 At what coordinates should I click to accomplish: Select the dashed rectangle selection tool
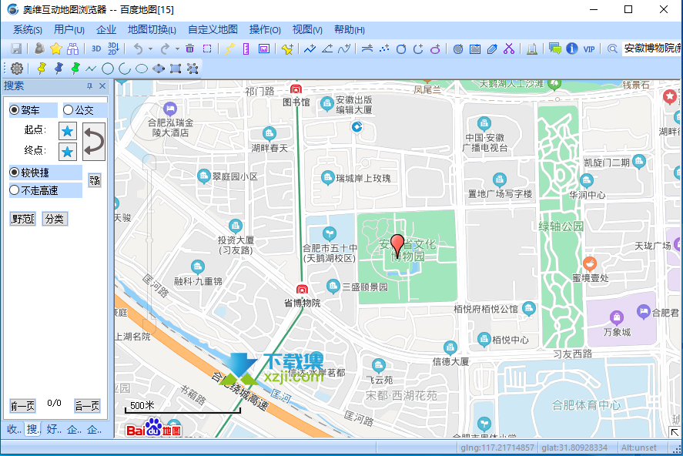coord(207,49)
